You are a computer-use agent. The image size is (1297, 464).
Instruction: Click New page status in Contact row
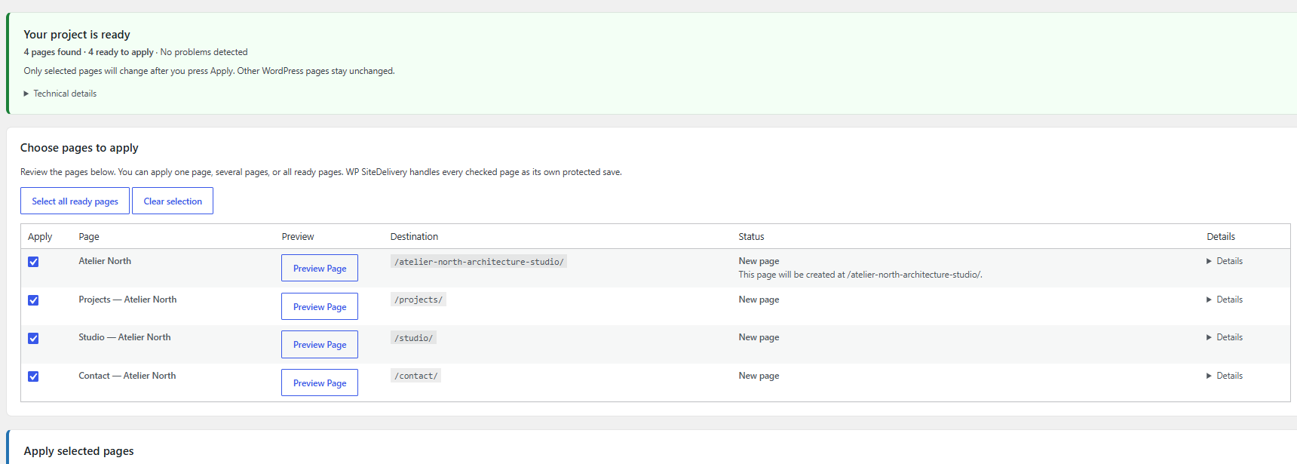point(759,376)
